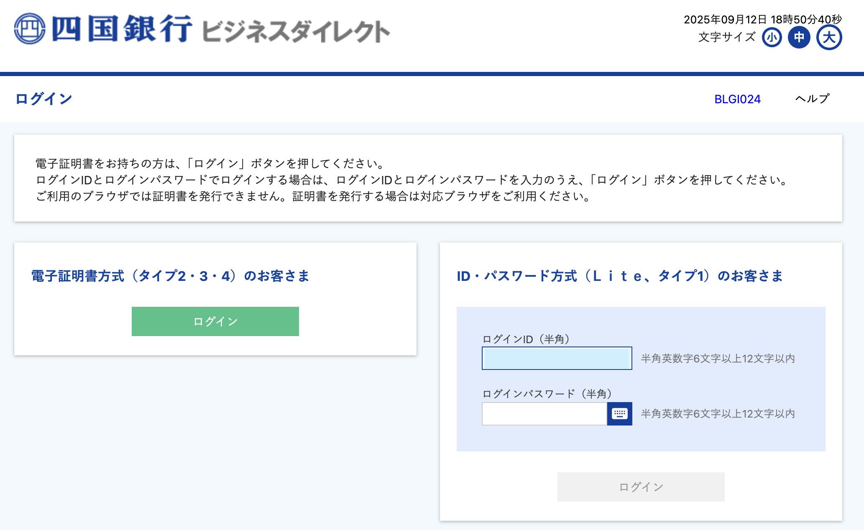This screenshot has height=530, width=864.
Task: Click the 文字サイズ label
Action: tap(727, 37)
